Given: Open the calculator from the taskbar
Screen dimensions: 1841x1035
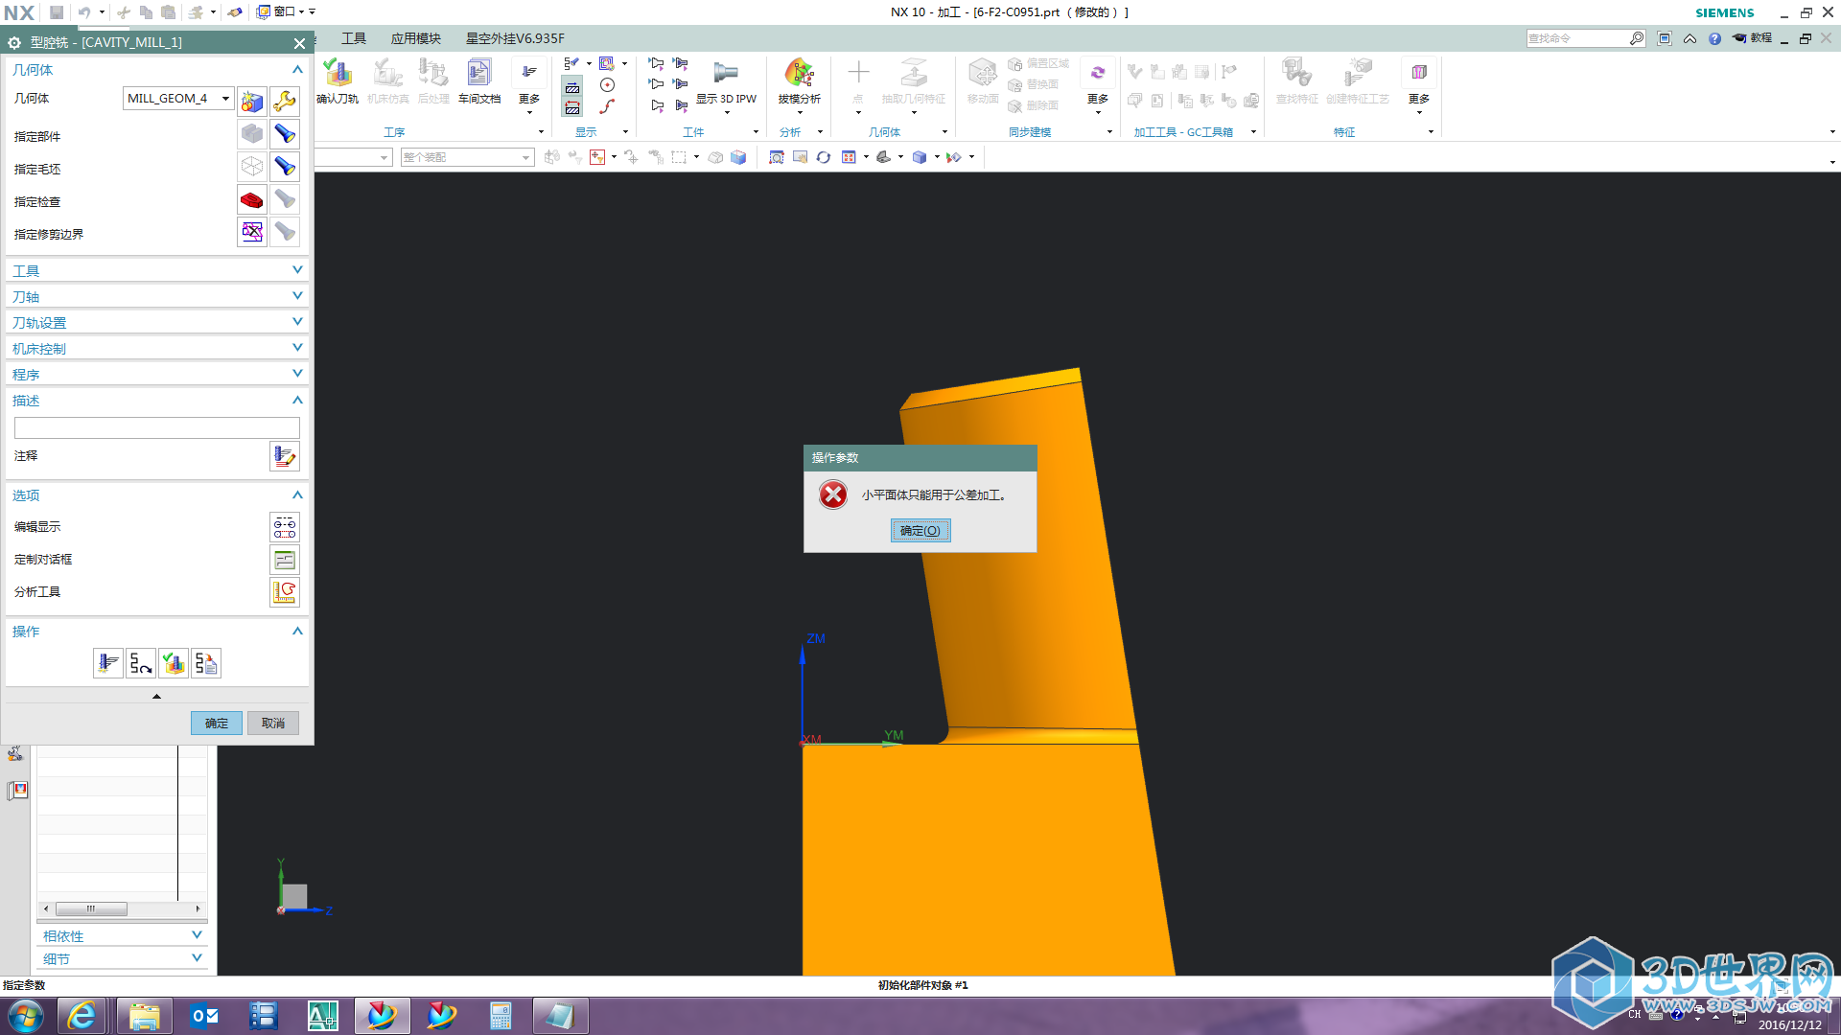Looking at the screenshot, I should (x=501, y=1016).
